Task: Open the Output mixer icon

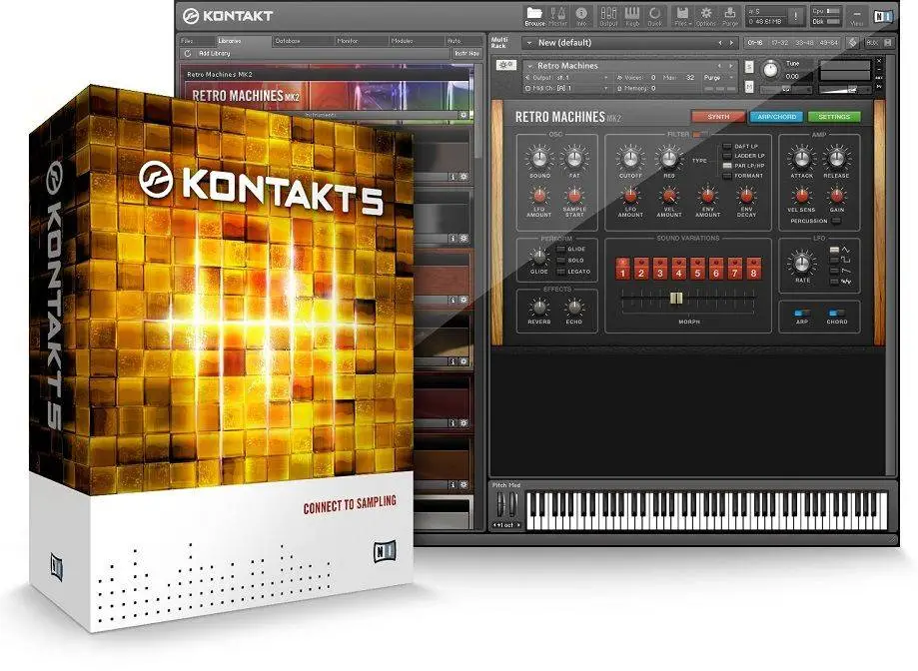Action: point(608,16)
